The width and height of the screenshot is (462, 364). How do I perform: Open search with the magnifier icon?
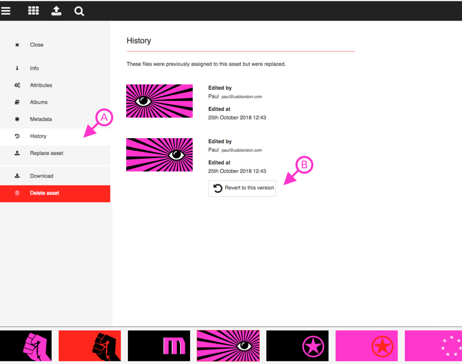click(79, 11)
